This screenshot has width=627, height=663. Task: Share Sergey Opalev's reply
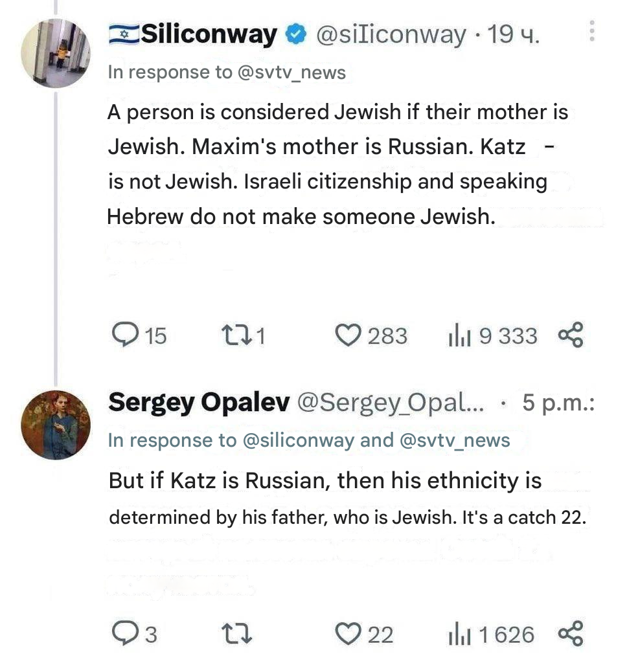[571, 633]
